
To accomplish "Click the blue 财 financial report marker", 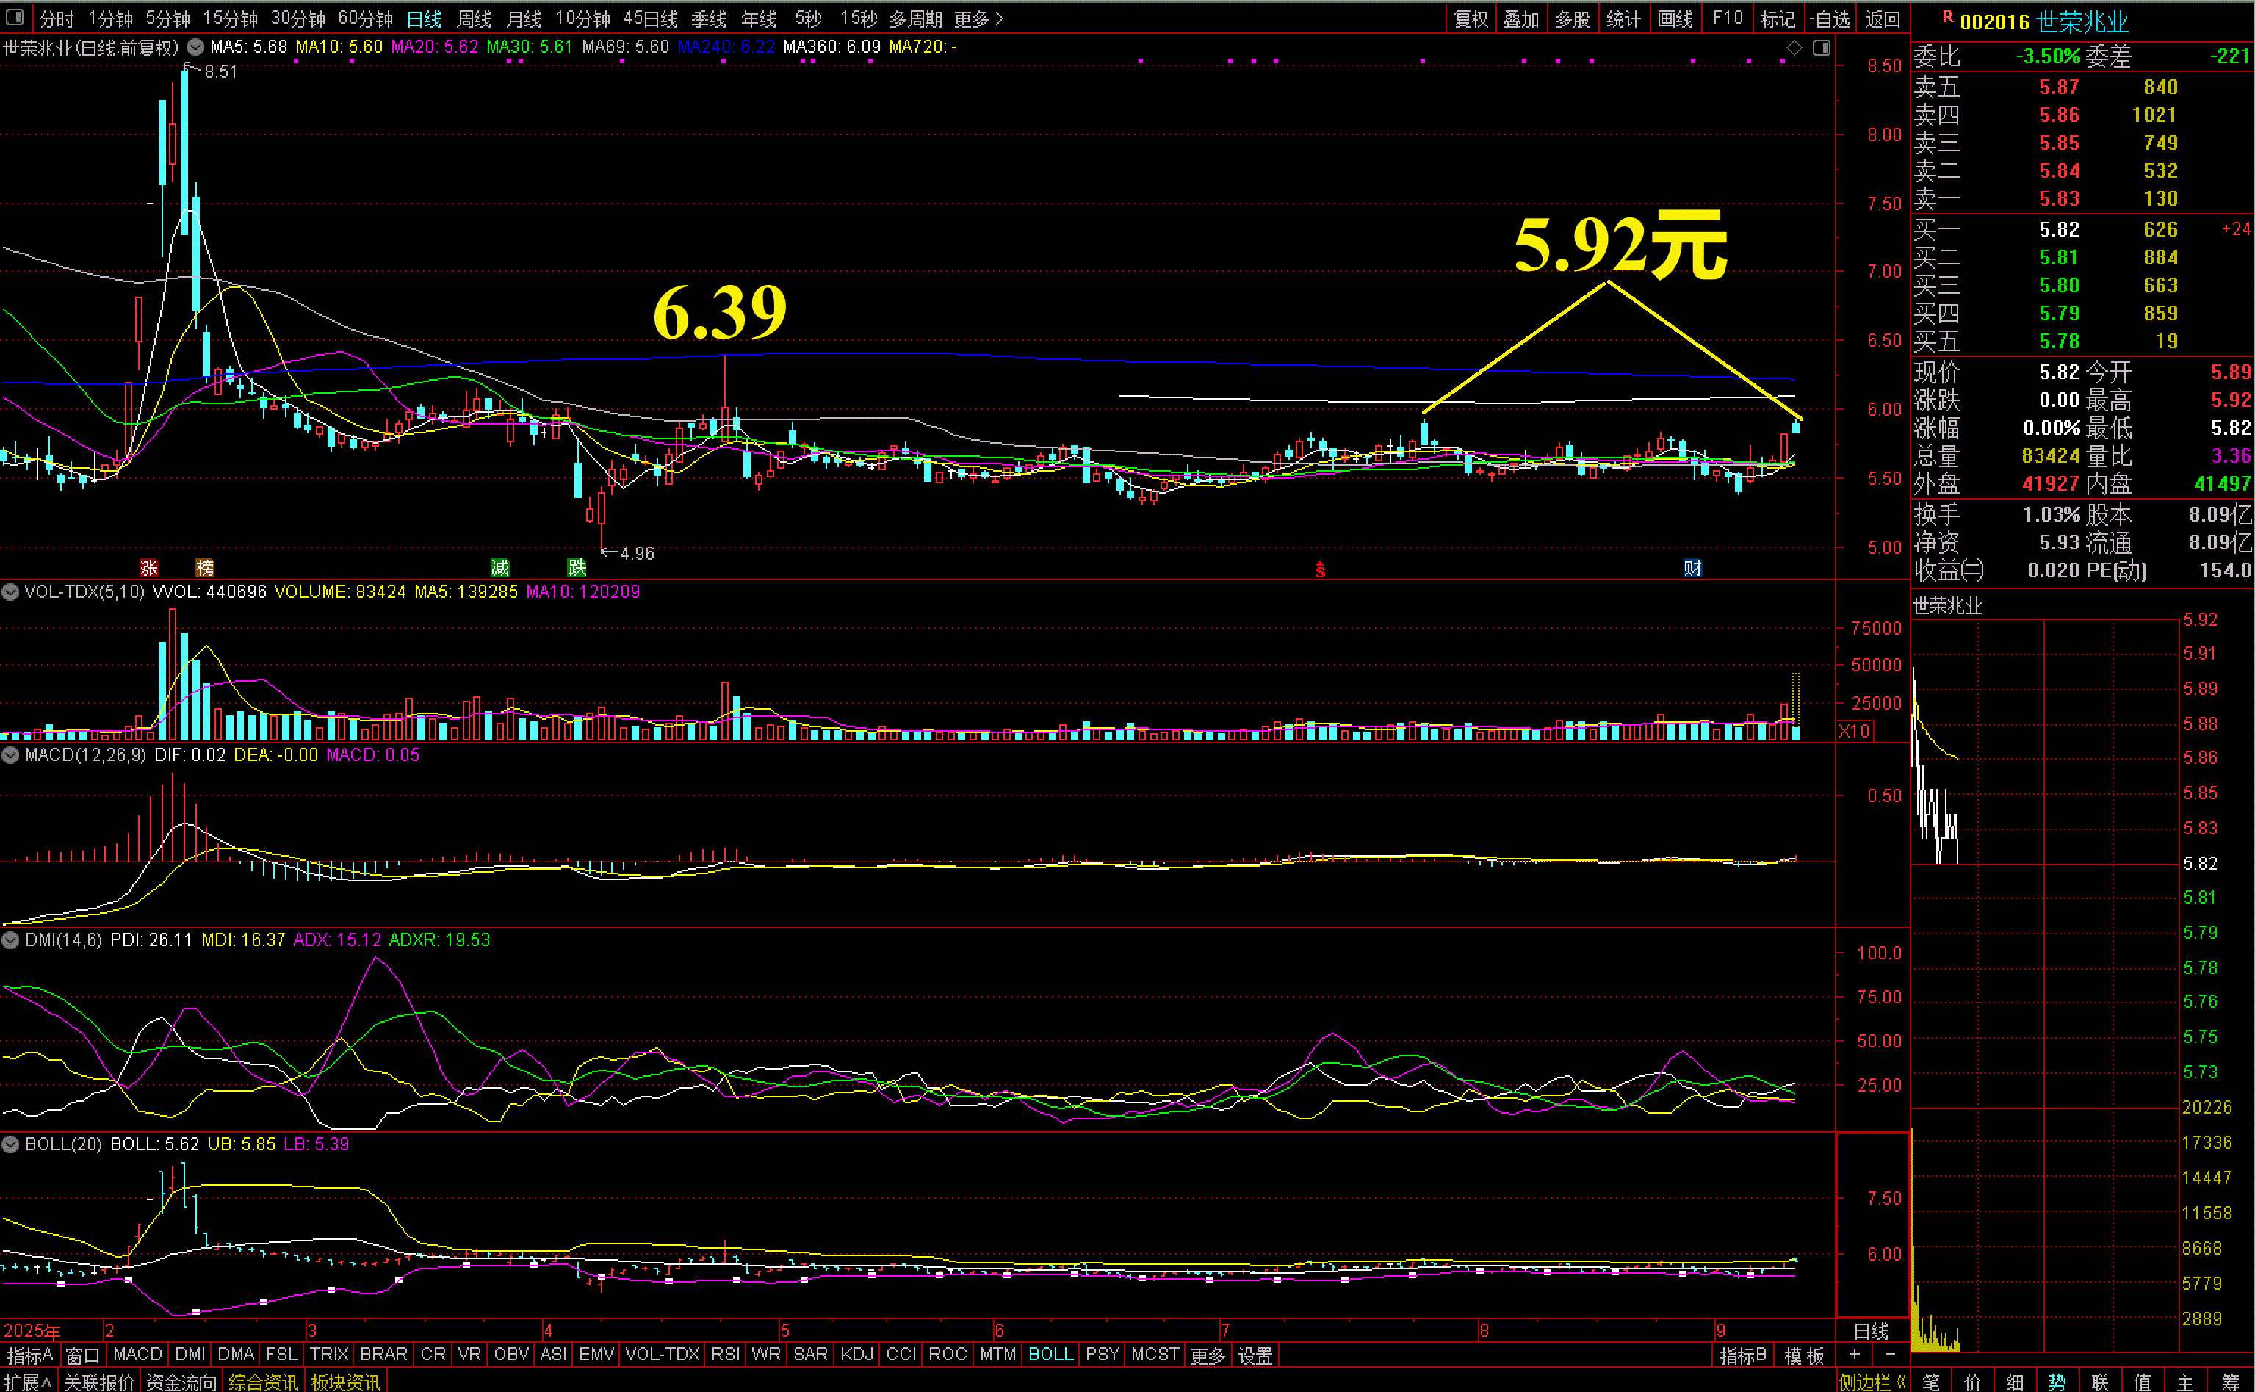I will coord(1692,568).
